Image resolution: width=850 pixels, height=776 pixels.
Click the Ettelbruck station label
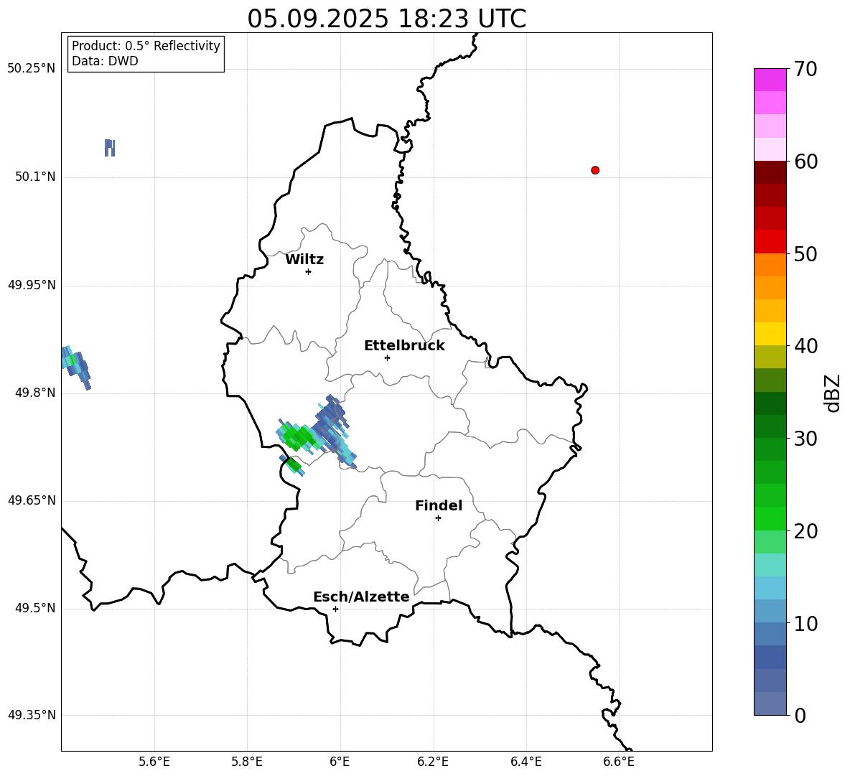click(x=404, y=346)
